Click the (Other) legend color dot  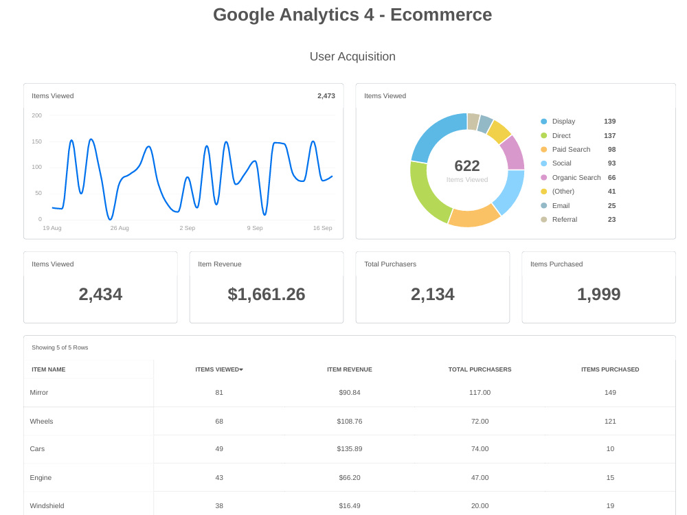(x=543, y=192)
